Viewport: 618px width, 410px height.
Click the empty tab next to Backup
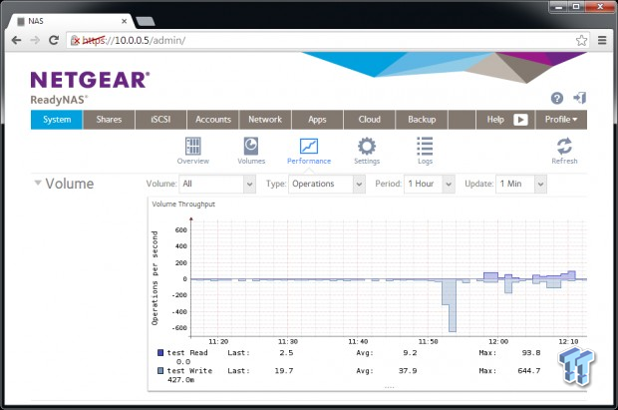click(x=462, y=120)
